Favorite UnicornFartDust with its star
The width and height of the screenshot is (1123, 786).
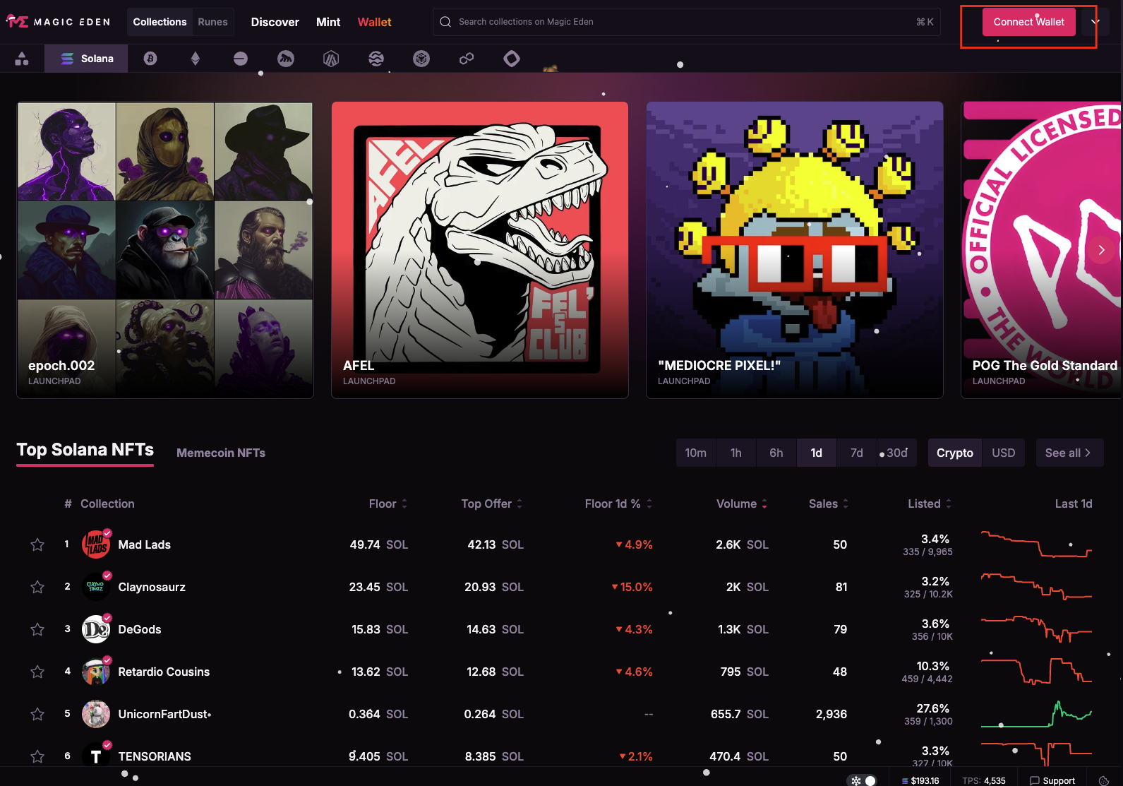(37, 714)
